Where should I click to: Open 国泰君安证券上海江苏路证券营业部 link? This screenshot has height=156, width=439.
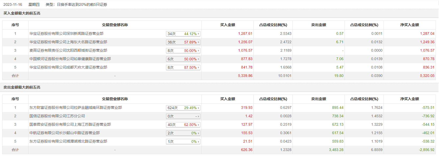pyautogui.click(x=70, y=124)
